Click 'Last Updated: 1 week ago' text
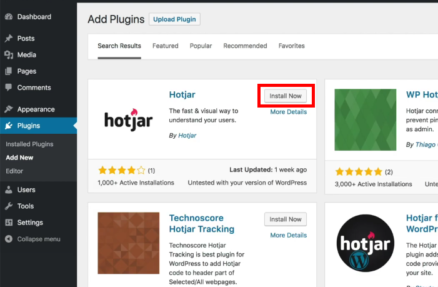This screenshot has height=287, width=438. 268,170
